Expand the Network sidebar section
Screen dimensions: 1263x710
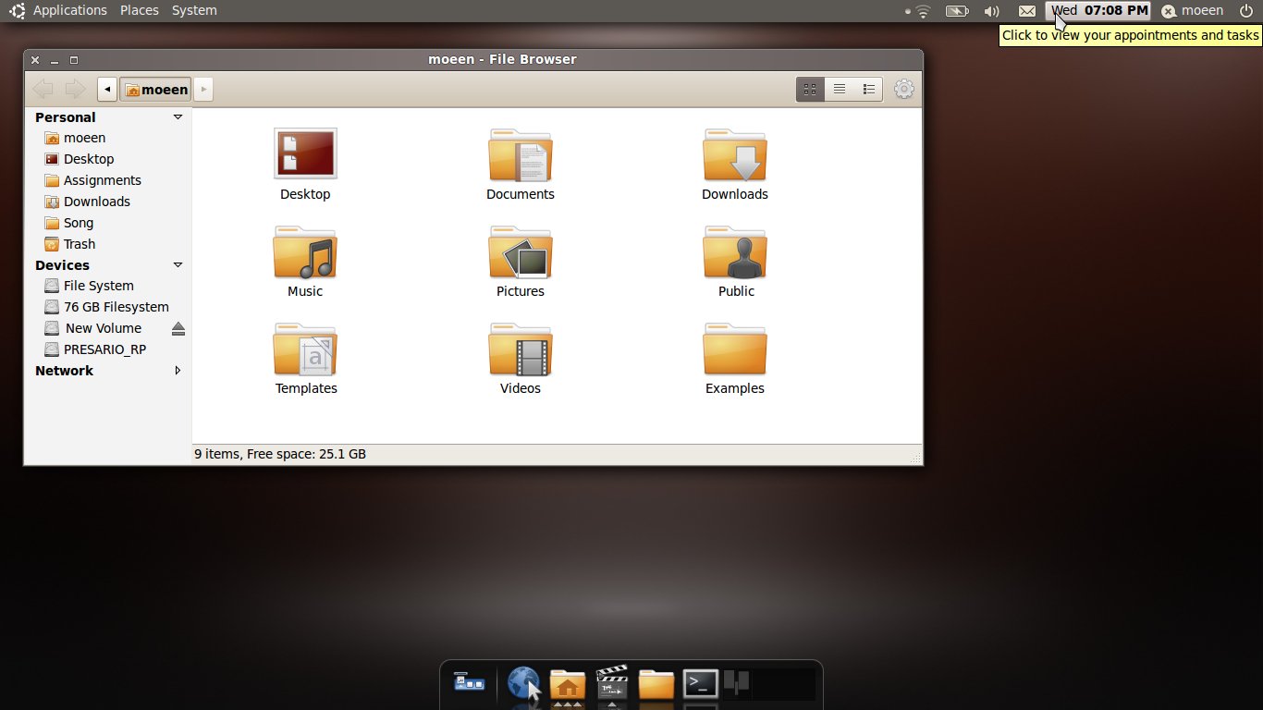(178, 371)
